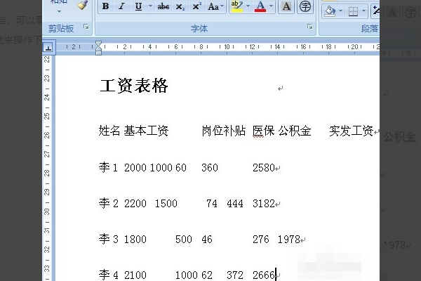Apply subscript formatting
The image size is (421, 281).
180,6
